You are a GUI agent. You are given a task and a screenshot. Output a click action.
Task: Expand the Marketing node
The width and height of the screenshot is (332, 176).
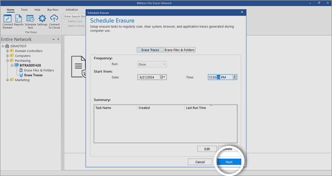point(8,80)
